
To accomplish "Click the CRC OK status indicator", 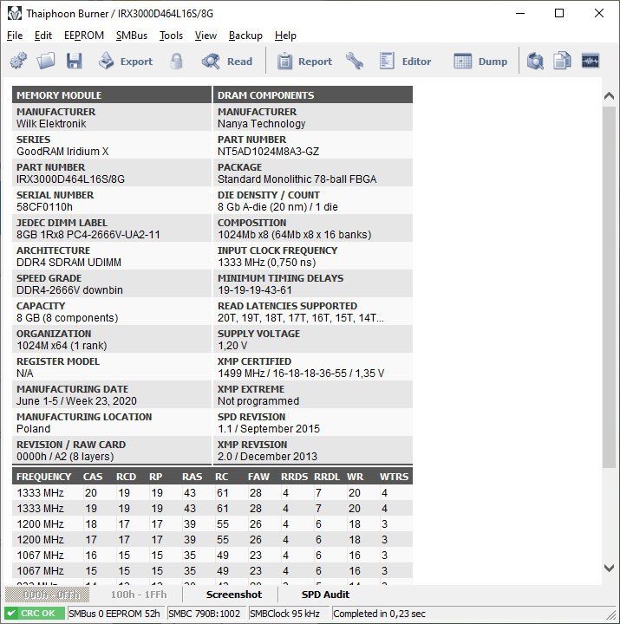I will pyautogui.click(x=35, y=614).
